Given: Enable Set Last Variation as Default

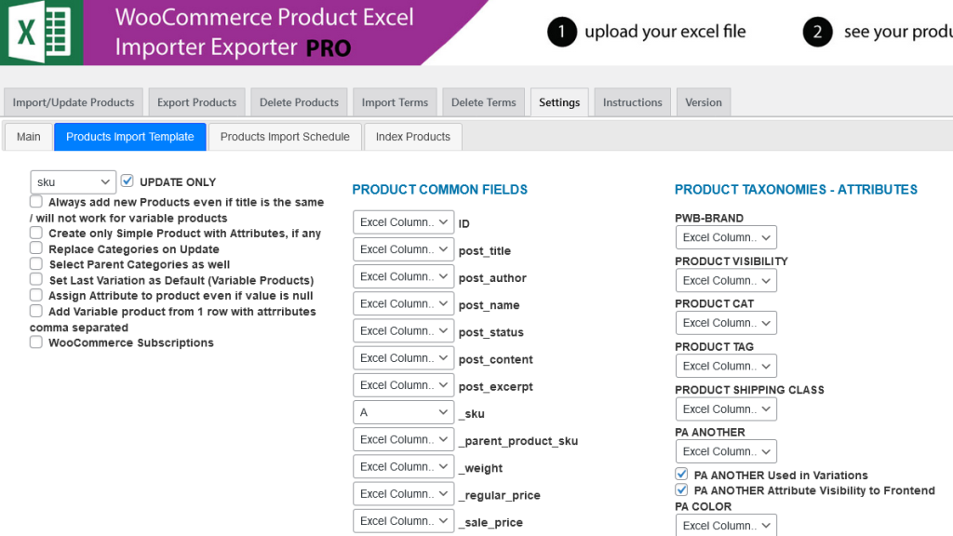Looking at the screenshot, I should 36,279.
